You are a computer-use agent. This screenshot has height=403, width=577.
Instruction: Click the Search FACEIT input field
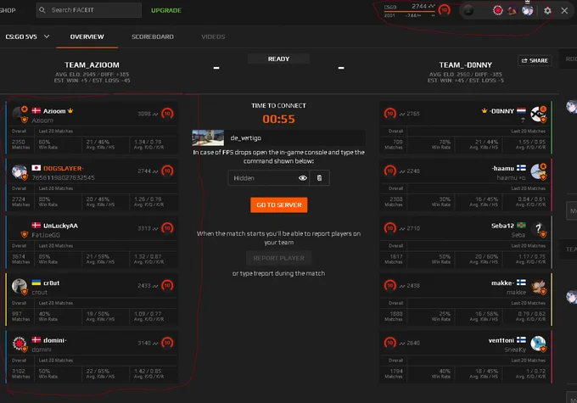[x=89, y=10]
